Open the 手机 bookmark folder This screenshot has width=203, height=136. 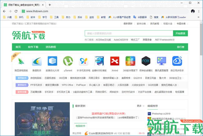tap(19, 17)
